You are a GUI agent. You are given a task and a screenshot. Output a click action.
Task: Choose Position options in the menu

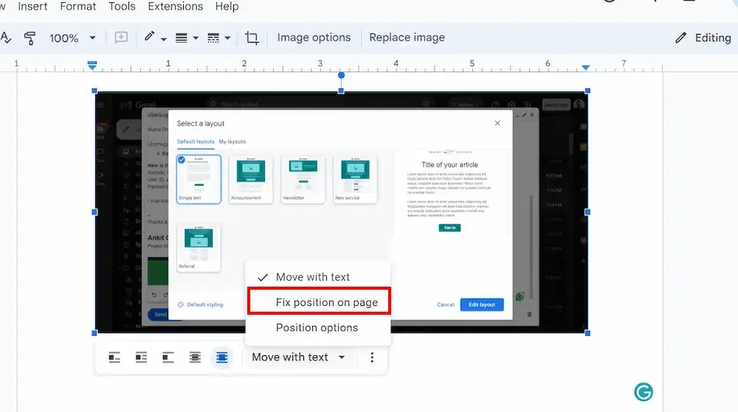pos(318,327)
